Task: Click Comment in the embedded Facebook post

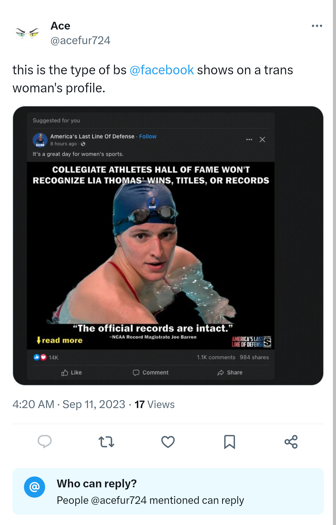Action: 151,373
